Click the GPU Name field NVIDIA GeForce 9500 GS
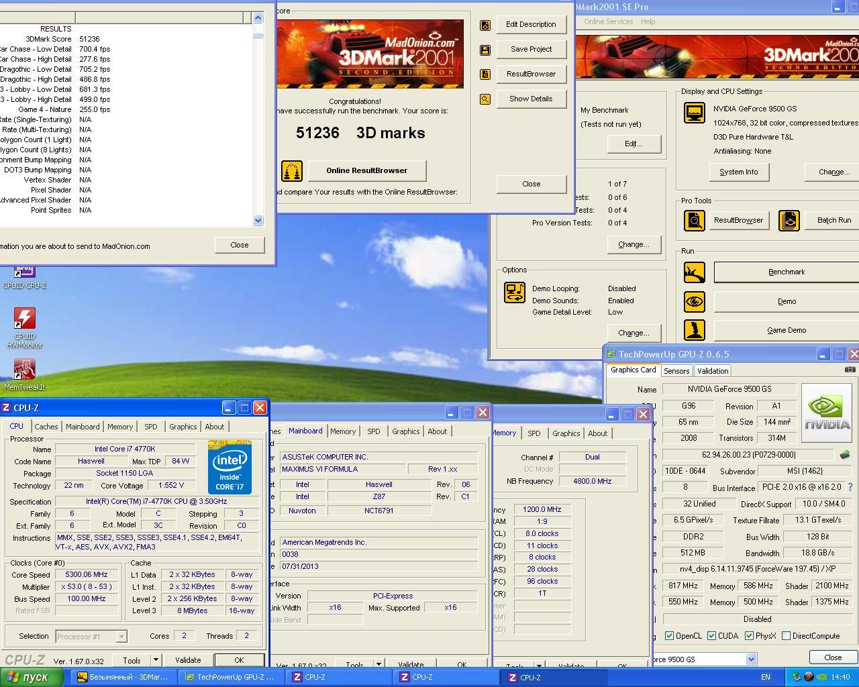859x687 pixels. [729, 389]
